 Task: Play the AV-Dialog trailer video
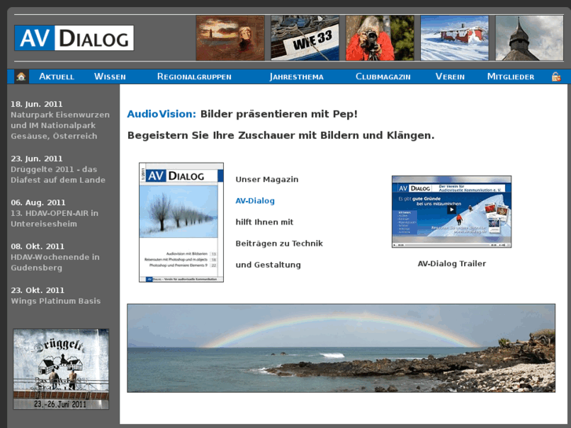452,210
